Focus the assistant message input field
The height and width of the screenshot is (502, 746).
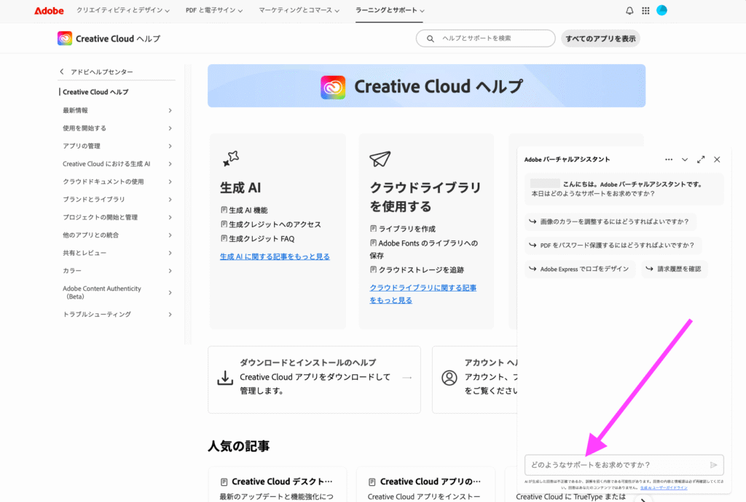pos(624,465)
